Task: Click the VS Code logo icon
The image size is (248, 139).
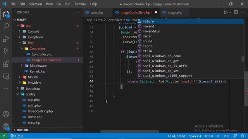Action: click(x=4, y=4)
